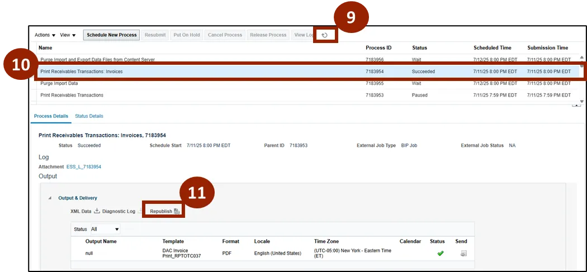587x272 pixels.
Task: Open the ESS_L_7183954 log attachment link
Action: point(84,167)
